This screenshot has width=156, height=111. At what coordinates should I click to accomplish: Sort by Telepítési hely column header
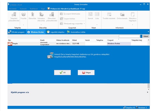click(139, 40)
